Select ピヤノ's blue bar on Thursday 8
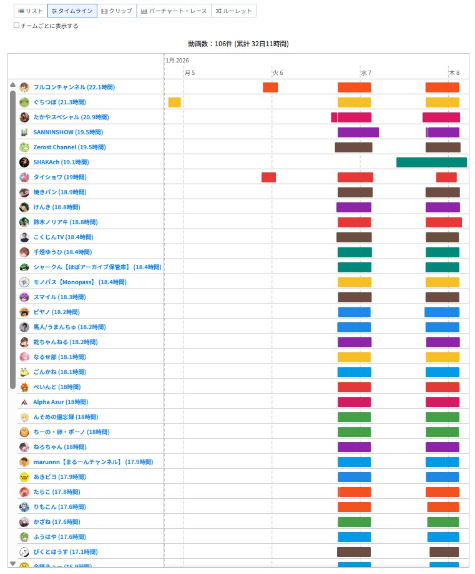Screen dimensions: 475x574 point(442,312)
